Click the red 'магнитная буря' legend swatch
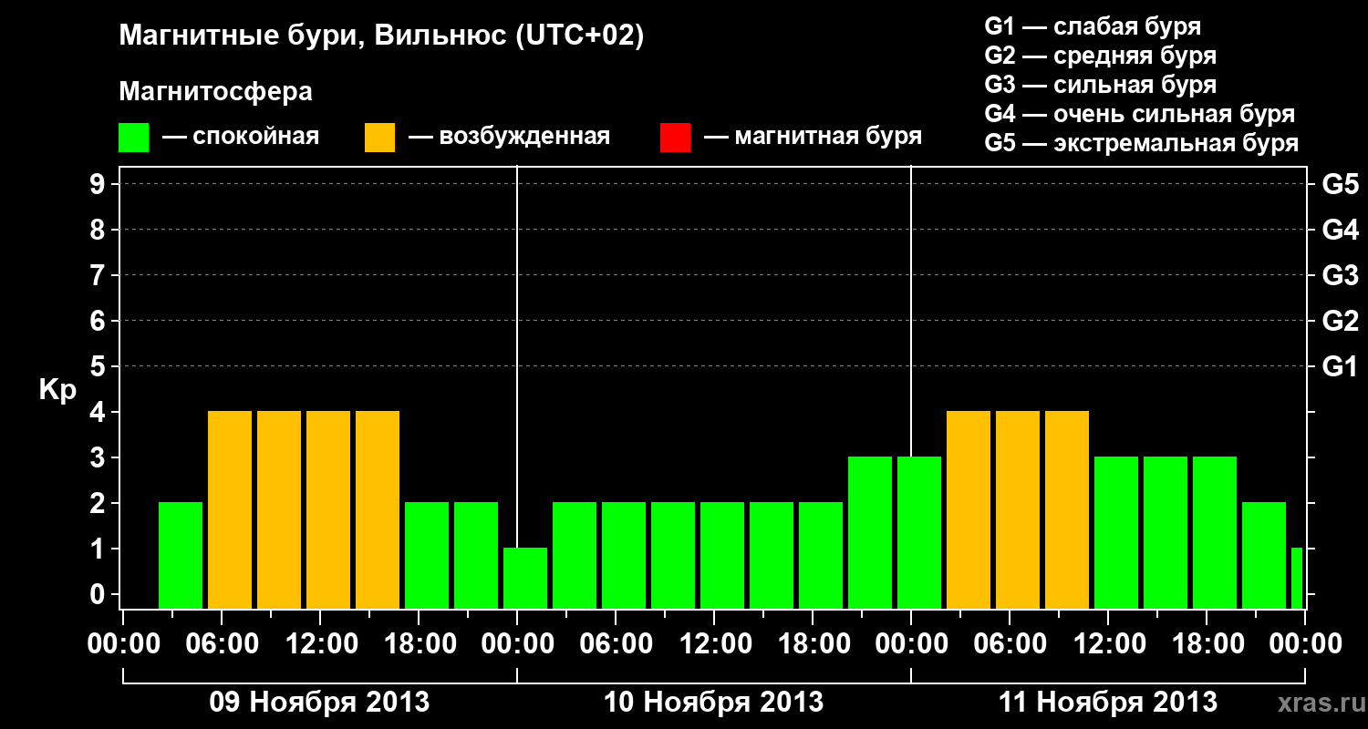Viewport: 1368px width, 729px height. 675,138
